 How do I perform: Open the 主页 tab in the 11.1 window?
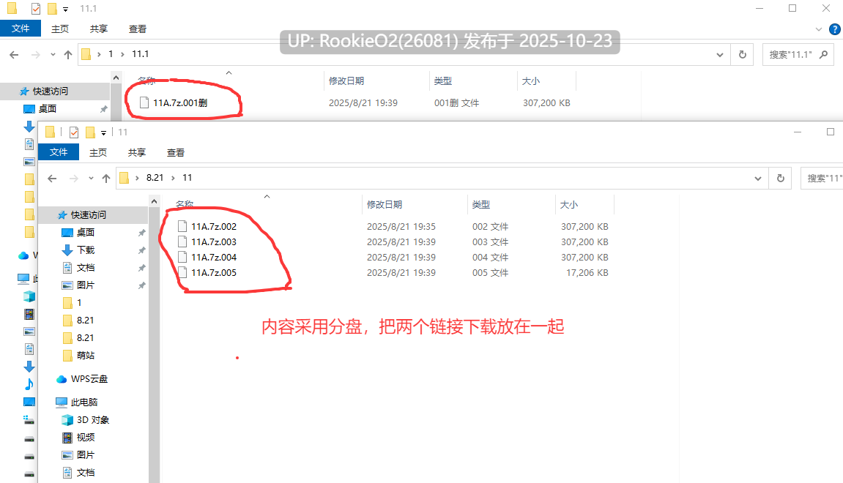59,29
